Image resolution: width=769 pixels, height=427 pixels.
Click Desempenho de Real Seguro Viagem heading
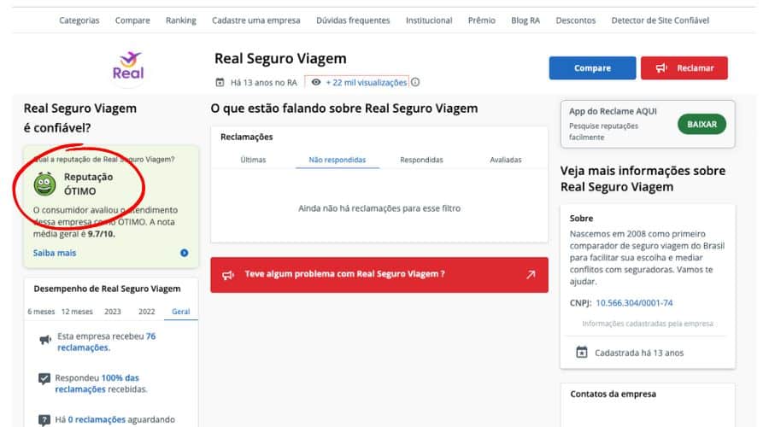click(x=107, y=289)
